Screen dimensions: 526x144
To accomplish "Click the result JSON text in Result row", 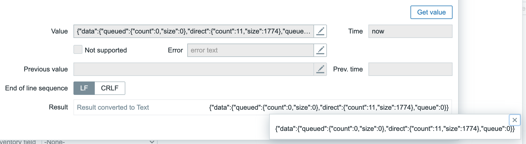I will [329, 107].
